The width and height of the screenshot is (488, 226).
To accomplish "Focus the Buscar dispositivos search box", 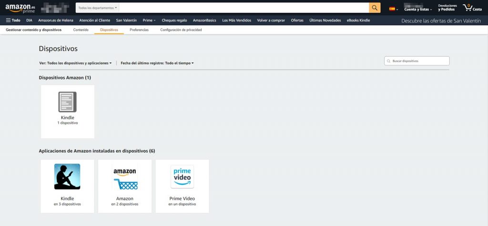I will [417, 61].
